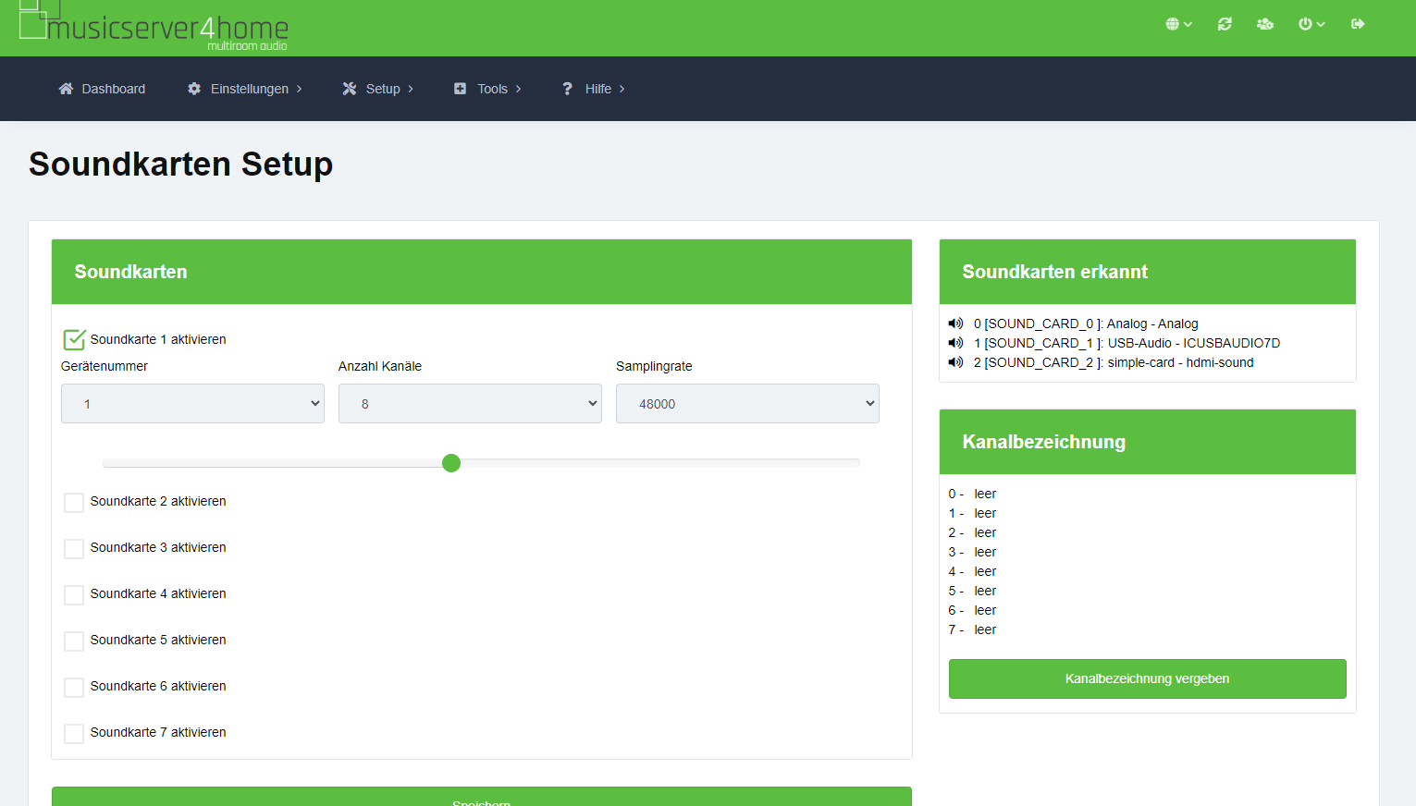Uncheck Soundkarte 1 aktivieren
This screenshot has width=1416, height=806.
point(74,339)
